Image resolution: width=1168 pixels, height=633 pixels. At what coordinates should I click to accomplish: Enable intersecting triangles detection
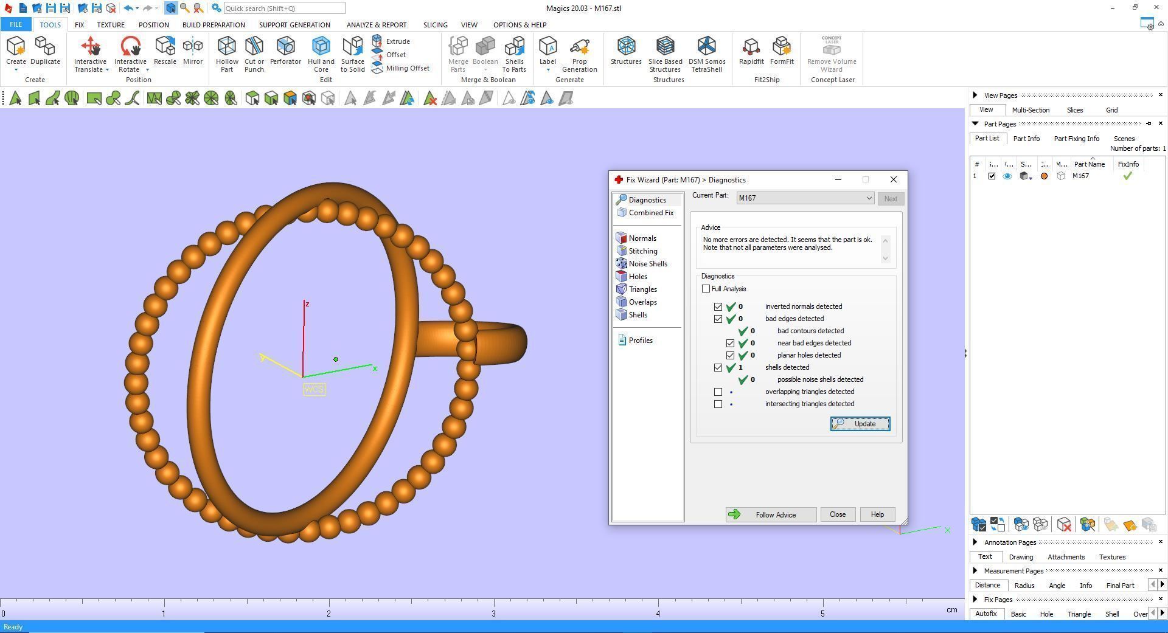tap(718, 404)
